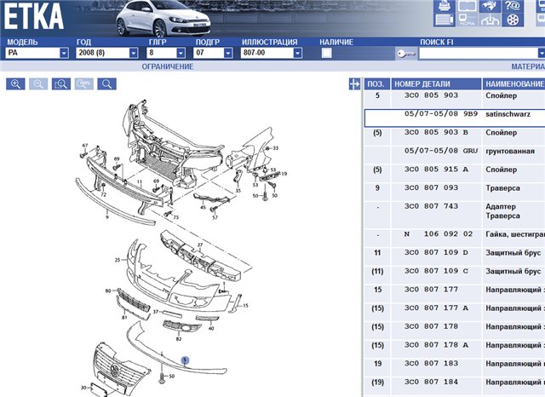Open the ГОД dropdown showing 2008 (8)
The image size is (545, 397).
click(x=135, y=53)
